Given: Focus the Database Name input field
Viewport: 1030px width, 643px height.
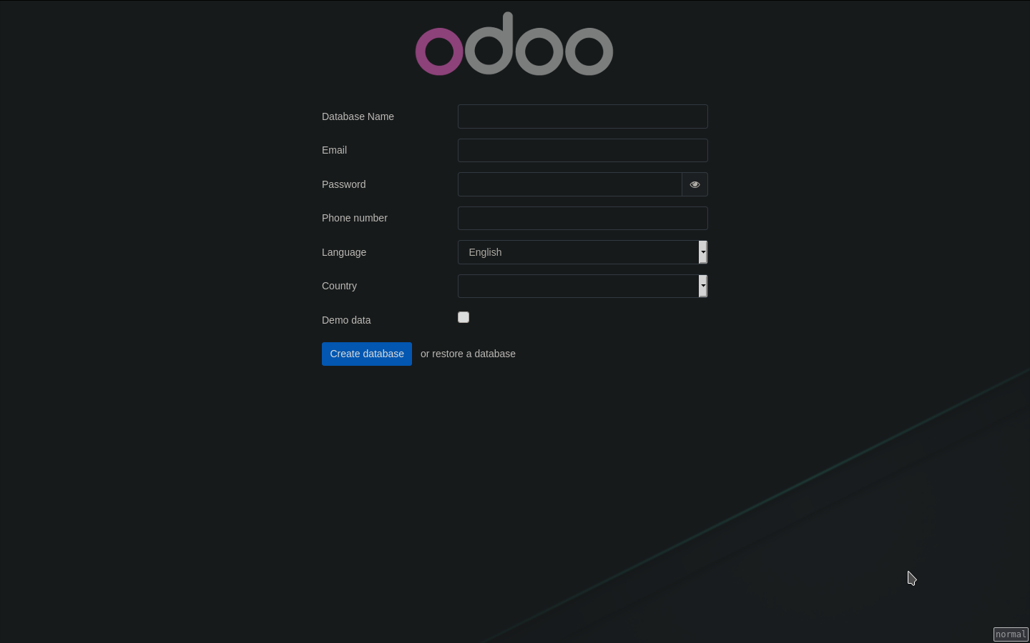Looking at the screenshot, I should [x=582, y=116].
